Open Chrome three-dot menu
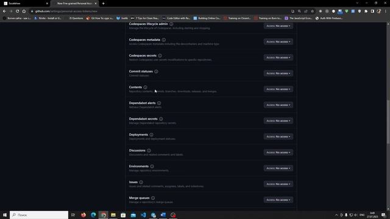The image size is (390, 219). 386,11
